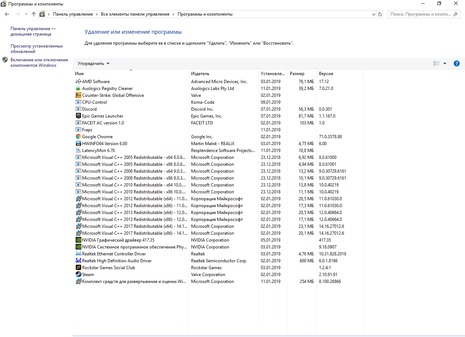The height and width of the screenshot is (337, 465).
Task: Click the HWiNFO64 Version 6.00 icon
Action: [x=78, y=144]
